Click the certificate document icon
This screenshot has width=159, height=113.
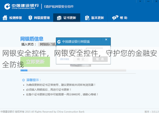(59, 18)
